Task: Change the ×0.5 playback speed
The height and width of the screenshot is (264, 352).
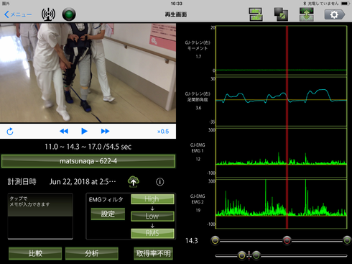Action: tap(163, 132)
